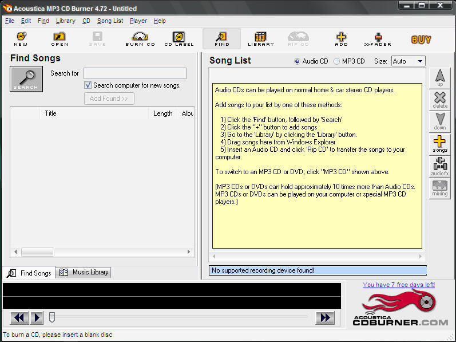Select the Audio CD radio button
This screenshot has height=342, width=456.
coord(297,61)
